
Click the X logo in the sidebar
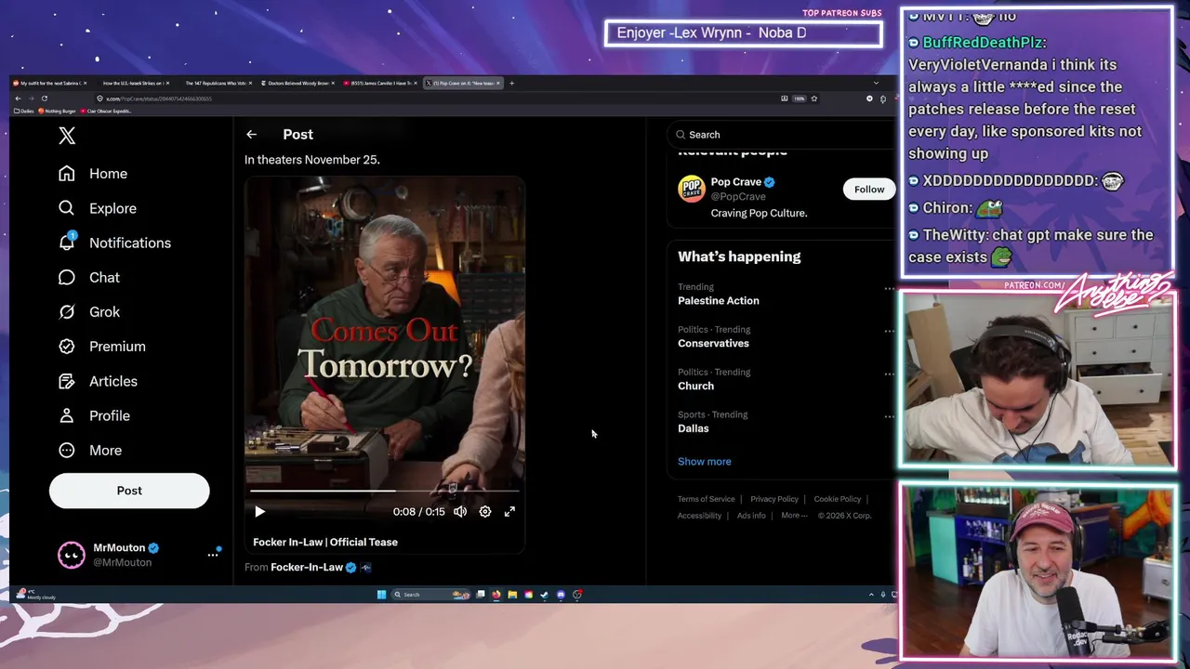[x=67, y=136]
